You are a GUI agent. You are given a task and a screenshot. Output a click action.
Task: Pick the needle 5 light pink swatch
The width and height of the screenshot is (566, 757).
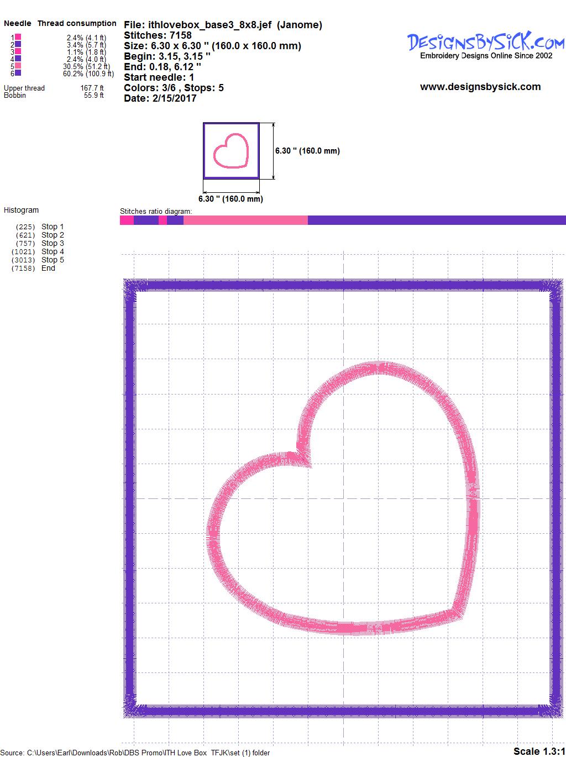pyautogui.click(x=18, y=66)
